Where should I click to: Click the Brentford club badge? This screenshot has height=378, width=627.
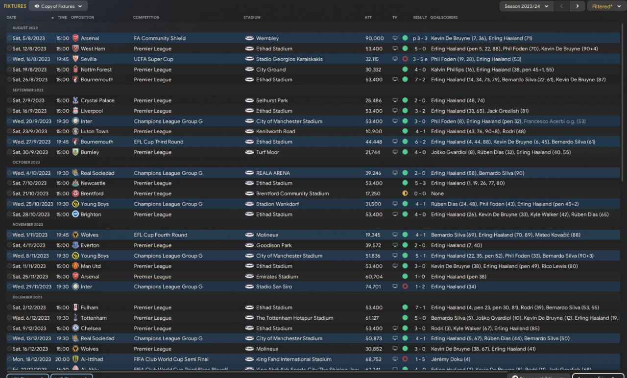pyautogui.click(x=75, y=193)
